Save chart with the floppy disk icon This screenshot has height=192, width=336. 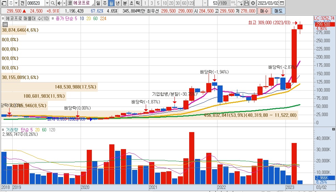[x=247, y=3]
